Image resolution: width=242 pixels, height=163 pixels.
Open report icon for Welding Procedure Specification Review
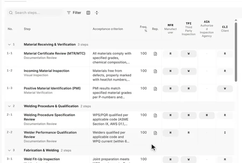coord(155,115)
